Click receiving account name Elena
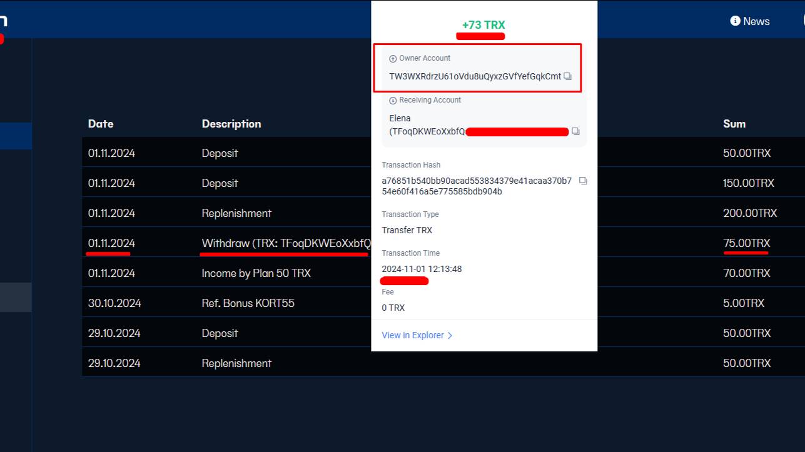 point(400,118)
